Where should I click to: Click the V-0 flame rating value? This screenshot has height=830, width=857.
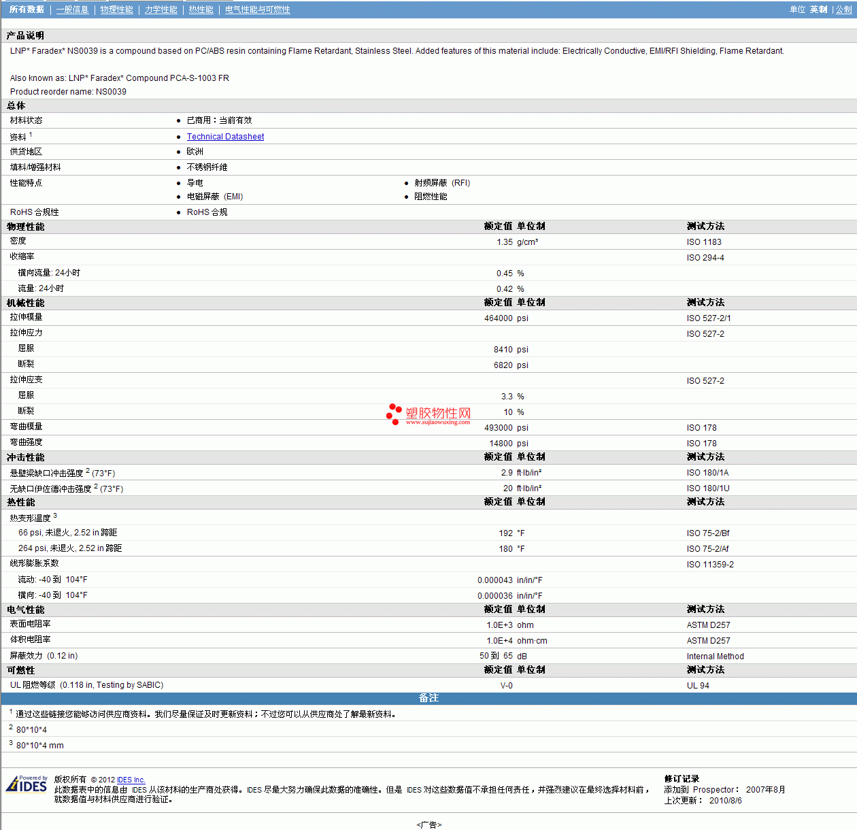click(x=507, y=686)
